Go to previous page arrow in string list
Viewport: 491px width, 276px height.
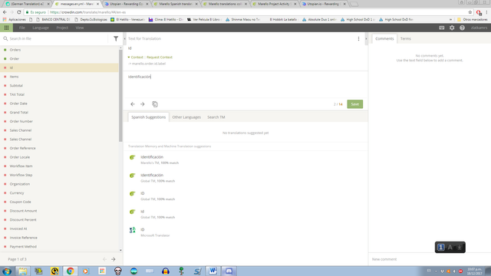105,259
